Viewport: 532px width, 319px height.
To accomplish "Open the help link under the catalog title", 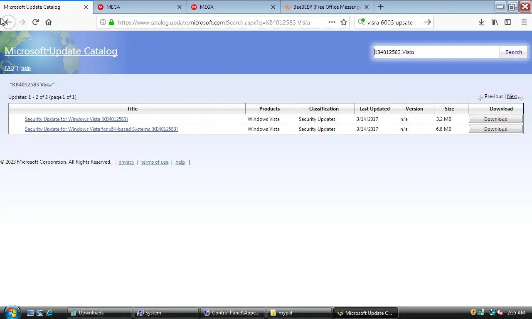I will 26,68.
